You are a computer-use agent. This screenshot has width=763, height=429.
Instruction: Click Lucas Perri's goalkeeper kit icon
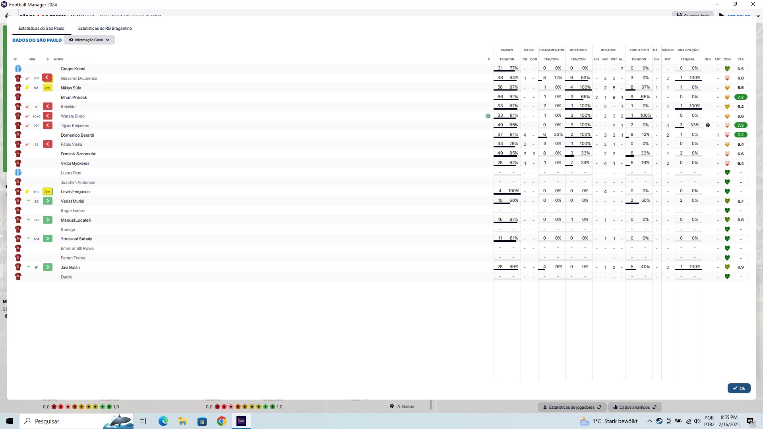(x=18, y=173)
